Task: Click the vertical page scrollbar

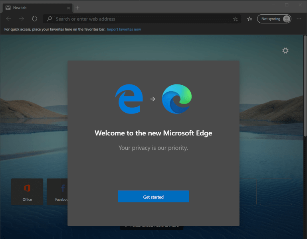Action: 305,86
